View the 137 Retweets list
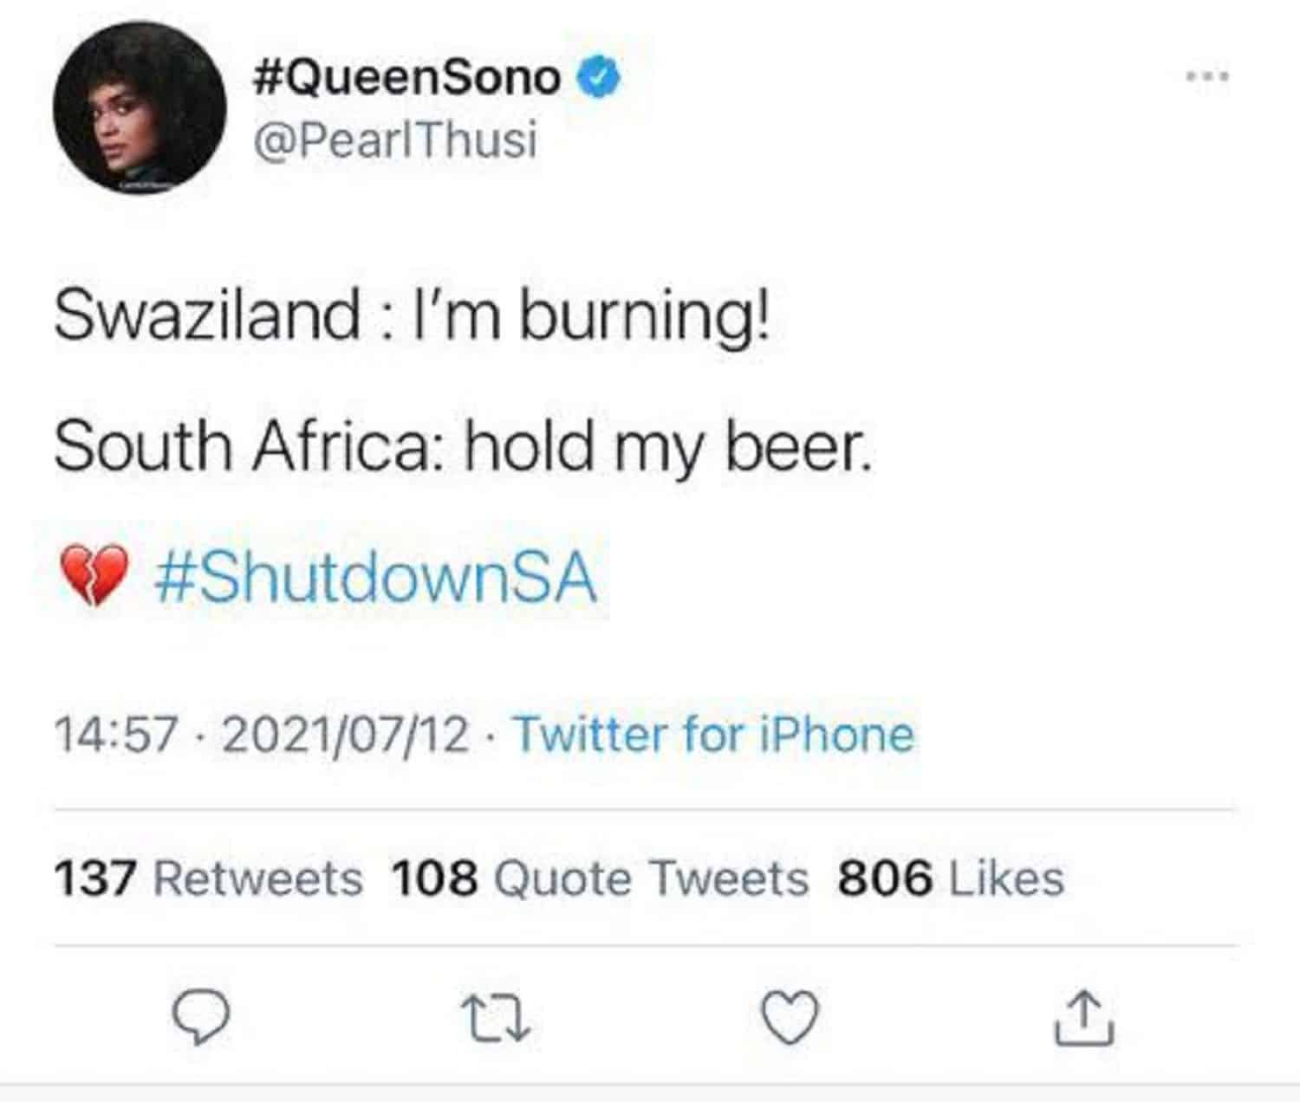 pyautogui.click(x=208, y=878)
